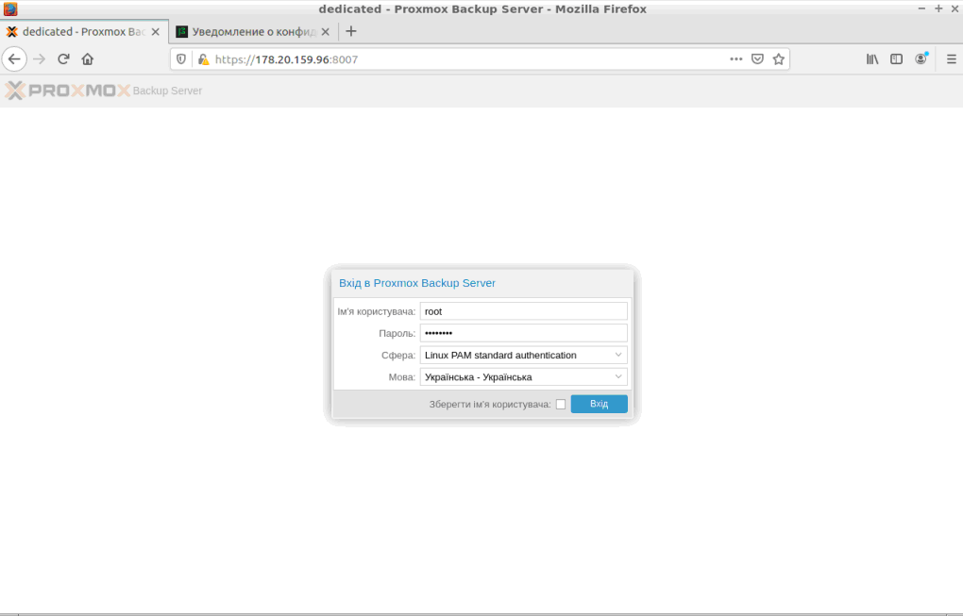Viewport: 963px width, 616px height.
Task: Open the Firefox hamburger menu
Action: 951,59
